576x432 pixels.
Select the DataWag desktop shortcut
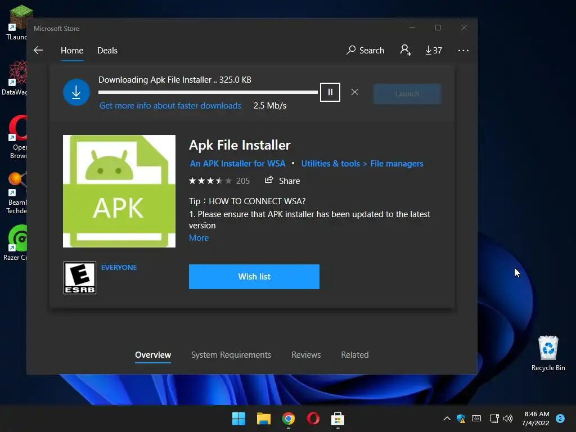(15, 78)
